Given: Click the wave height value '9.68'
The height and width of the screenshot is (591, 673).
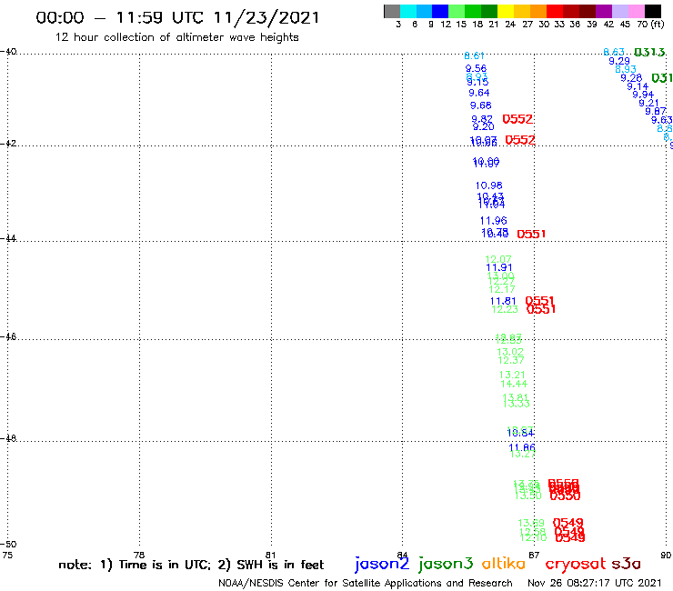Looking at the screenshot, I should point(481,105).
